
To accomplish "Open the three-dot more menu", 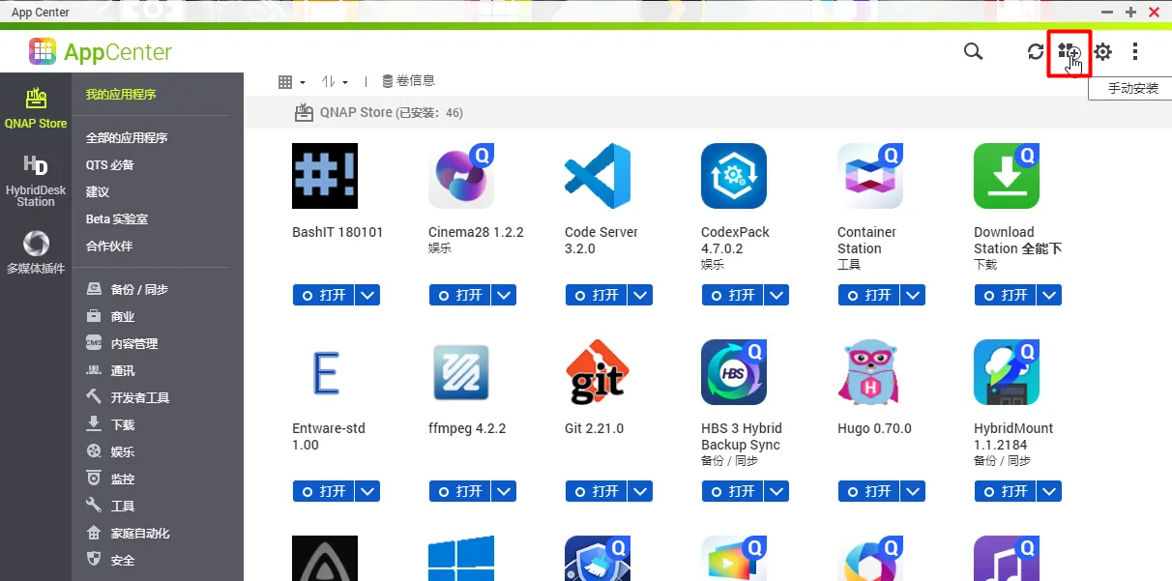I will [x=1135, y=52].
